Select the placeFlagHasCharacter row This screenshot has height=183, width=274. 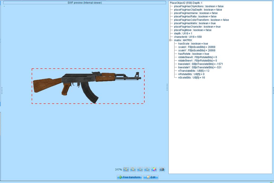tap(197, 27)
